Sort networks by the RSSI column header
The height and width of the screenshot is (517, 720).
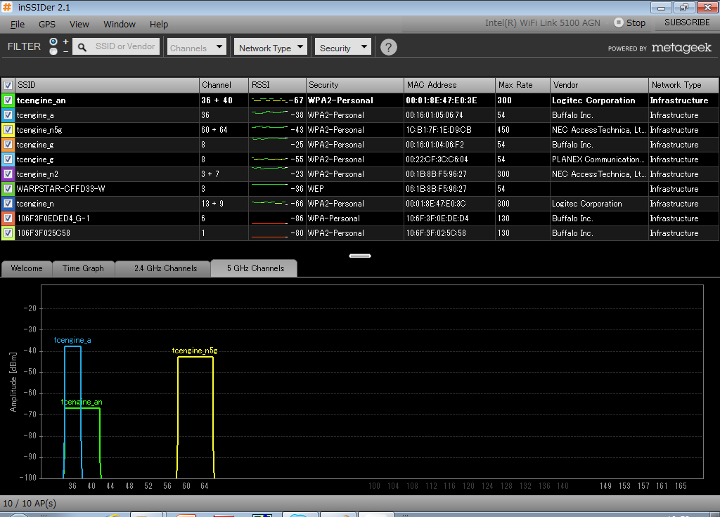click(277, 85)
